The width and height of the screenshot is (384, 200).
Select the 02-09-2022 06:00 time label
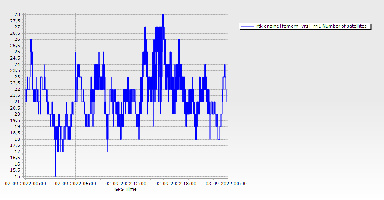75,184
